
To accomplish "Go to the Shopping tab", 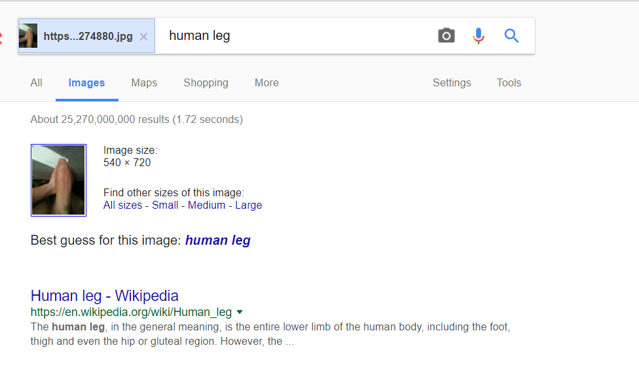I will coord(206,83).
